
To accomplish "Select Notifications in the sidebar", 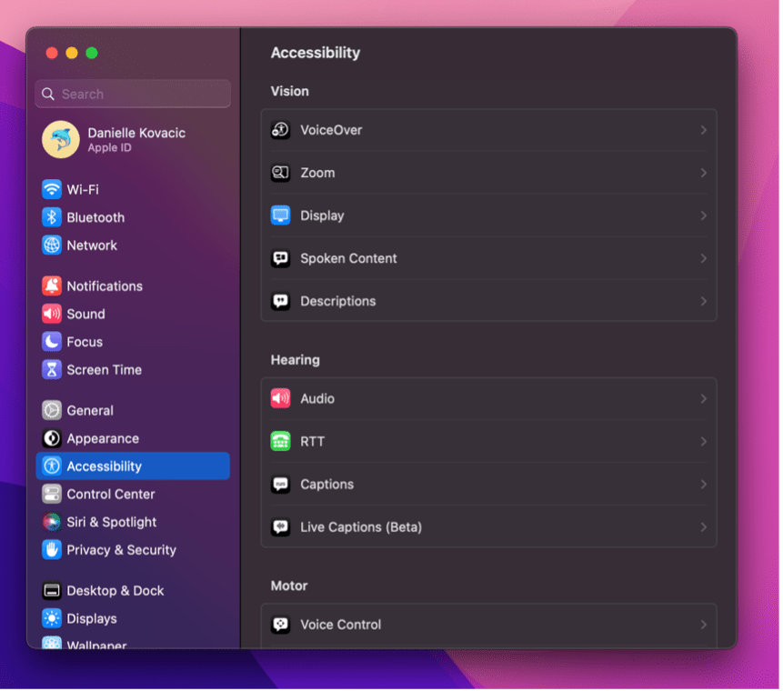I will point(105,285).
